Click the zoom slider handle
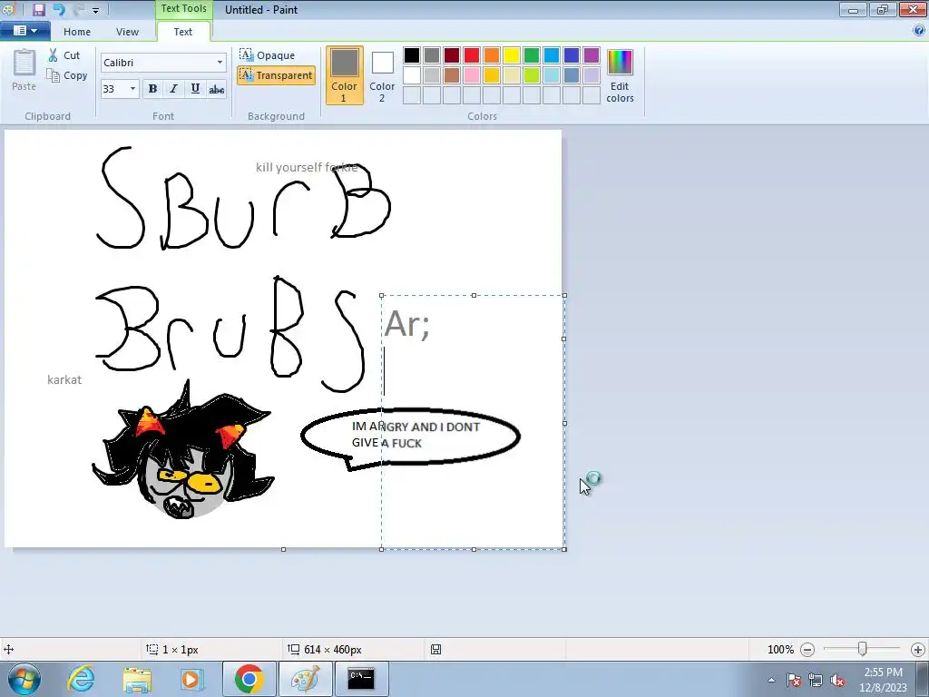The image size is (929, 697). [863, 650]
